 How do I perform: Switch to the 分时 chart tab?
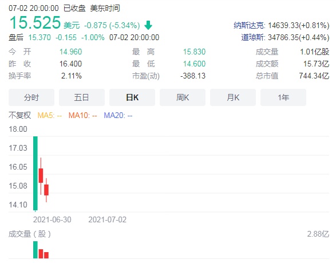pos(31,97)
